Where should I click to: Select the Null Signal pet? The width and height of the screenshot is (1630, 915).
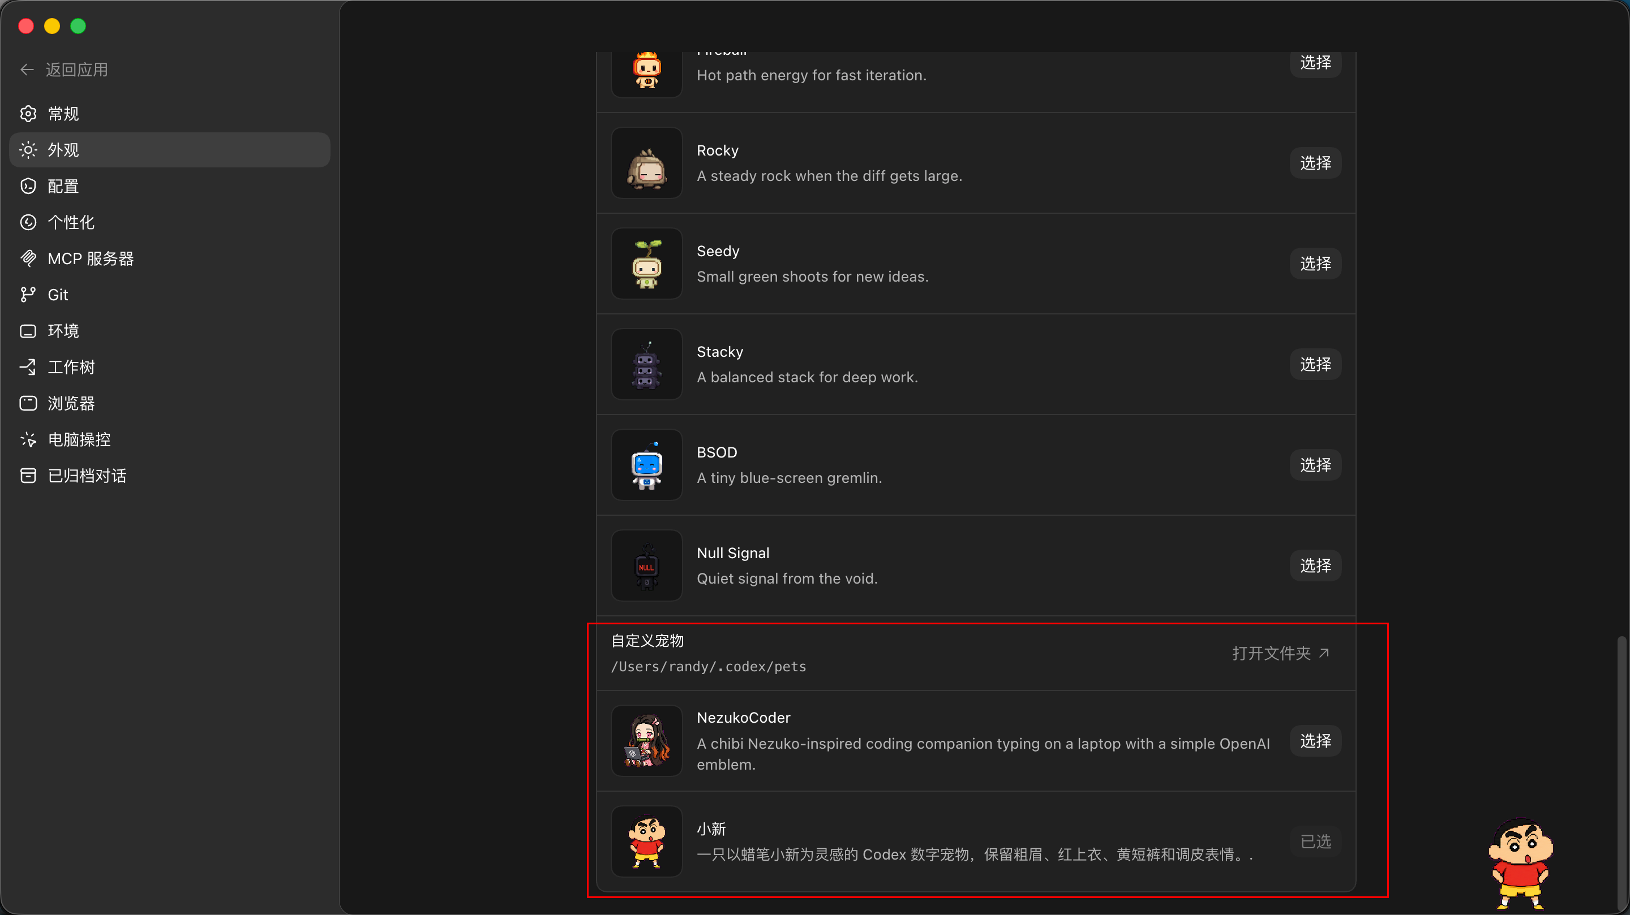1315,566
